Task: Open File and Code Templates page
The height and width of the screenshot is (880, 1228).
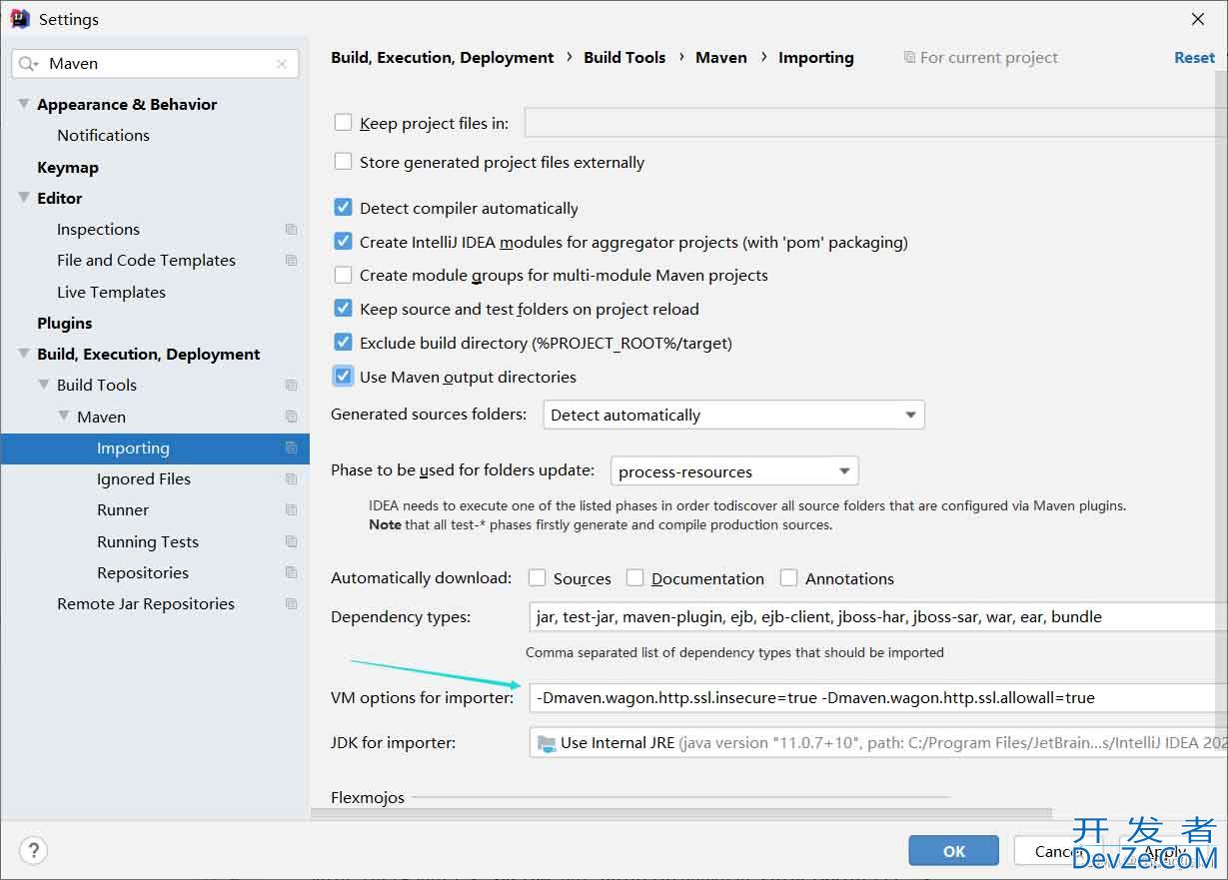Action: tap(146, 260)
